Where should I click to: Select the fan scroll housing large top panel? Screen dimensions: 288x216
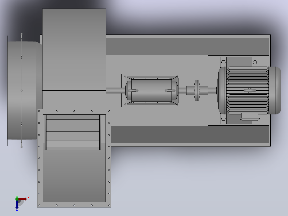tap(74, 49)
